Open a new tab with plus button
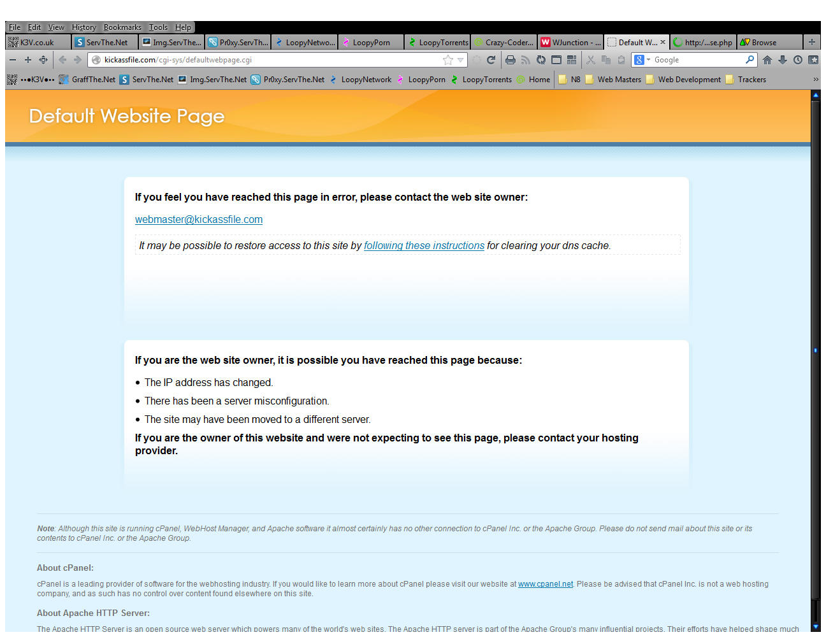This screenshot has width=826, height=637. click(x=811, y=42)
